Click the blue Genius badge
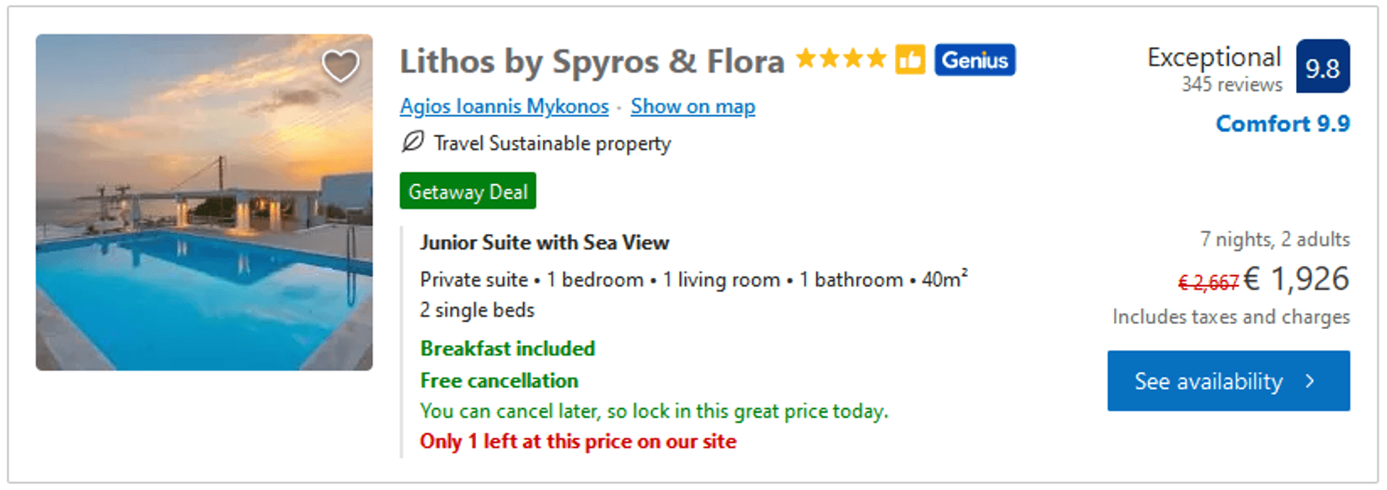This screenshot has height=490, width=1387. click(x=975, y=60)
